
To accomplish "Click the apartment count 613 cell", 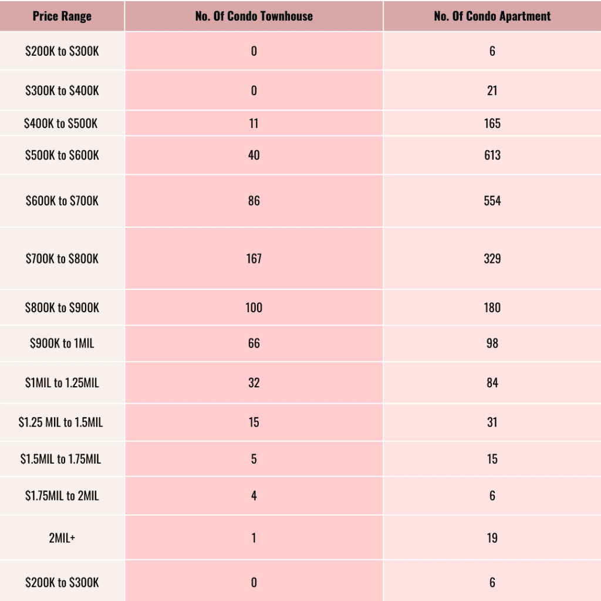I will pyautogui.click(x=492, y=155).
